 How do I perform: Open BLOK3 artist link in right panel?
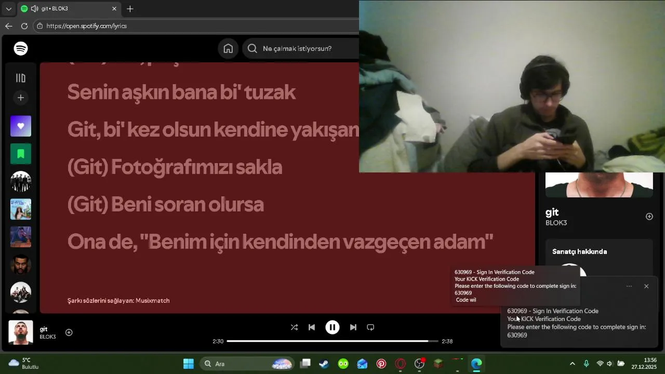556,223
